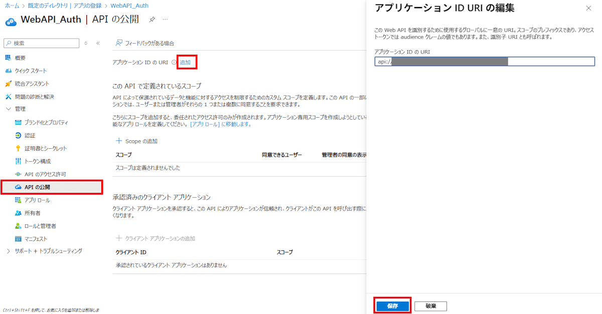This screenshot has width=602, height=314.
Task: Open WebAPI_Auth breadcrumb link
Action: pos(129,6)
